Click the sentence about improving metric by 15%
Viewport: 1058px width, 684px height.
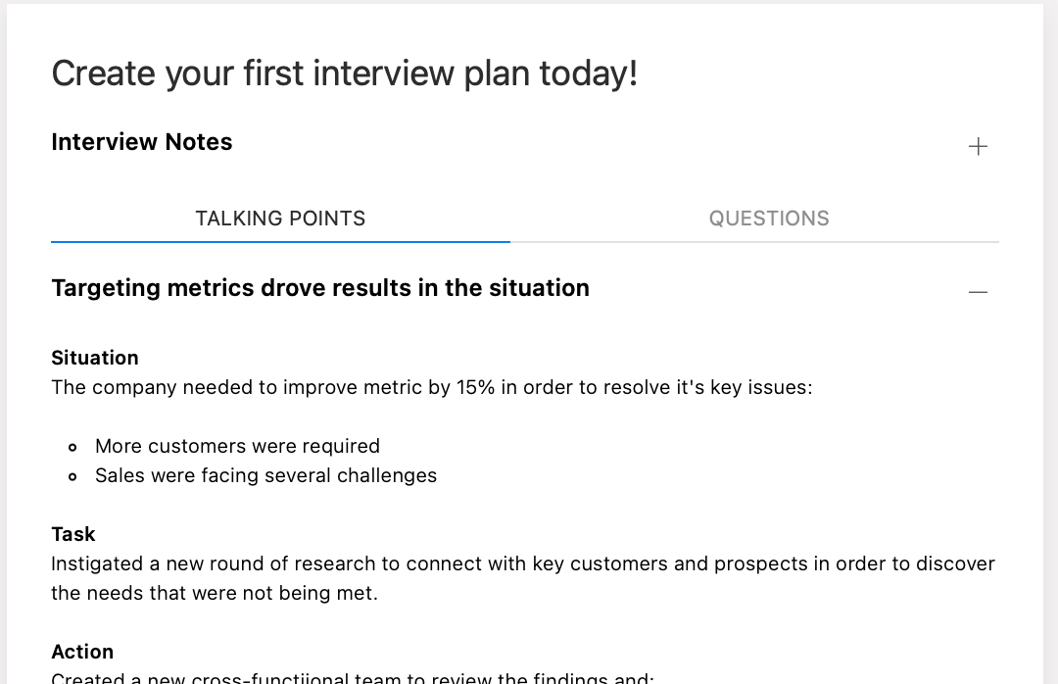431,387
